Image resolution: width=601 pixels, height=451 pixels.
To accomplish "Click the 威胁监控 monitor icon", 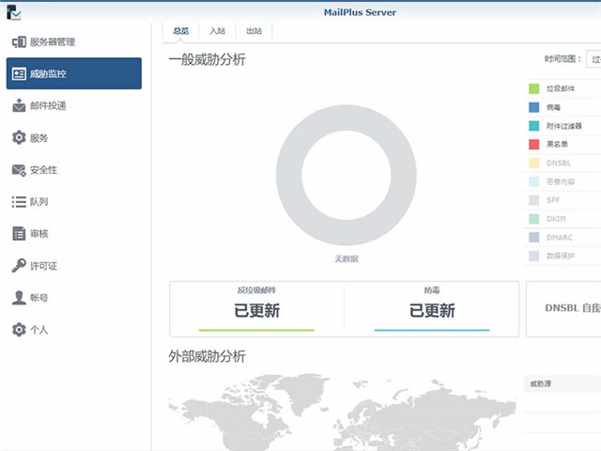I will point(19,73).
